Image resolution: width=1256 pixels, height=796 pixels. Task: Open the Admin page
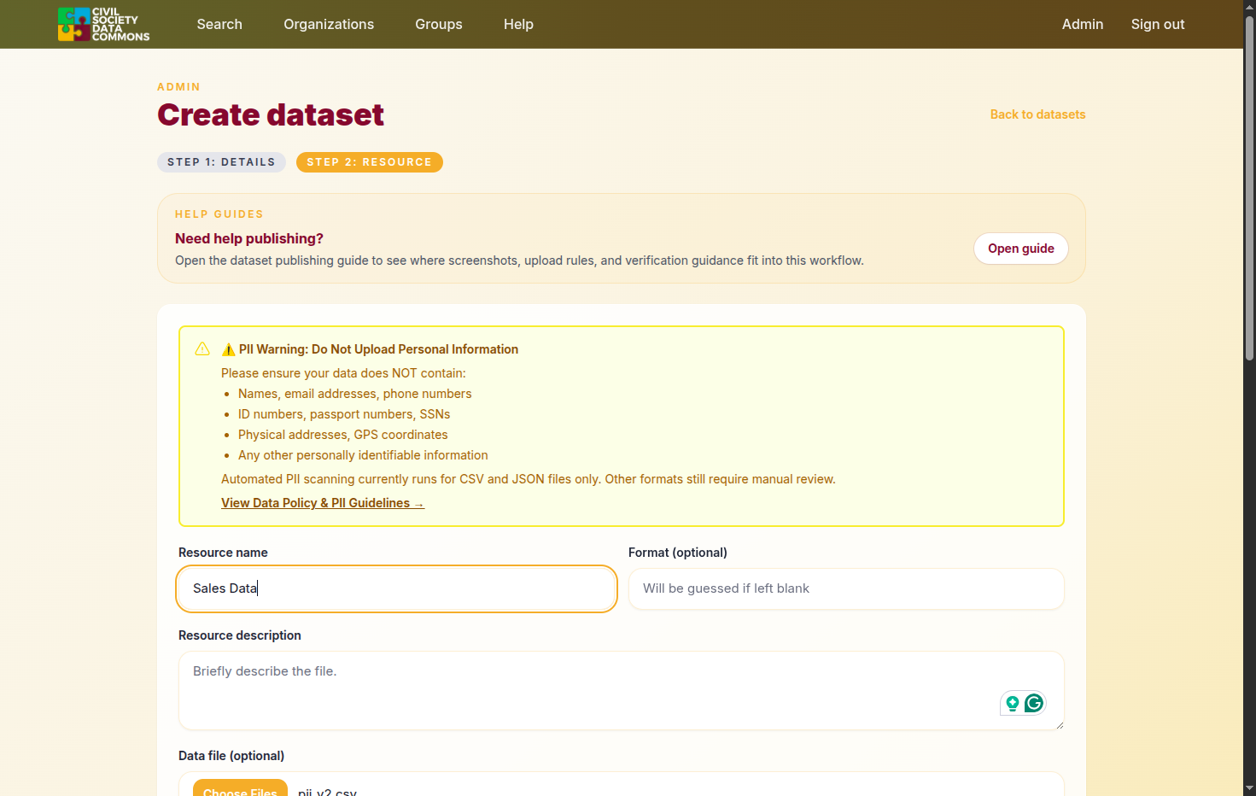[1083, 24]
